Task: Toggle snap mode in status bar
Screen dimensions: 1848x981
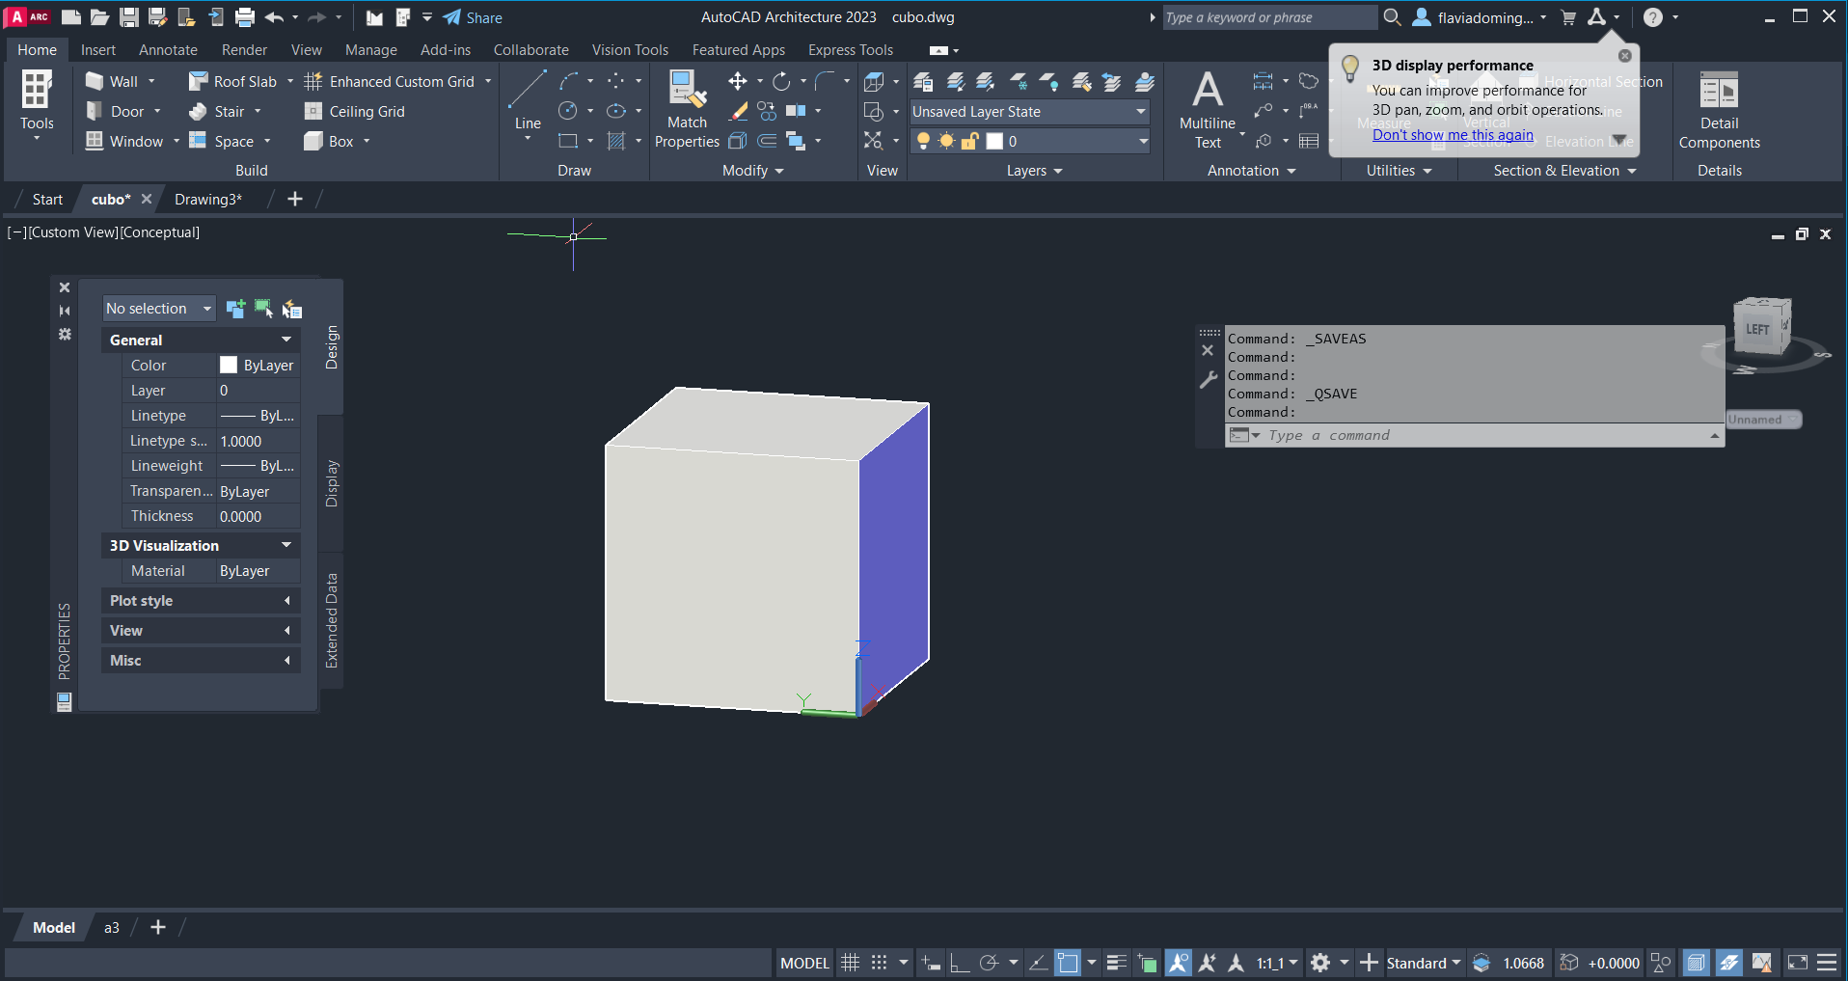Action: point(879,963)
